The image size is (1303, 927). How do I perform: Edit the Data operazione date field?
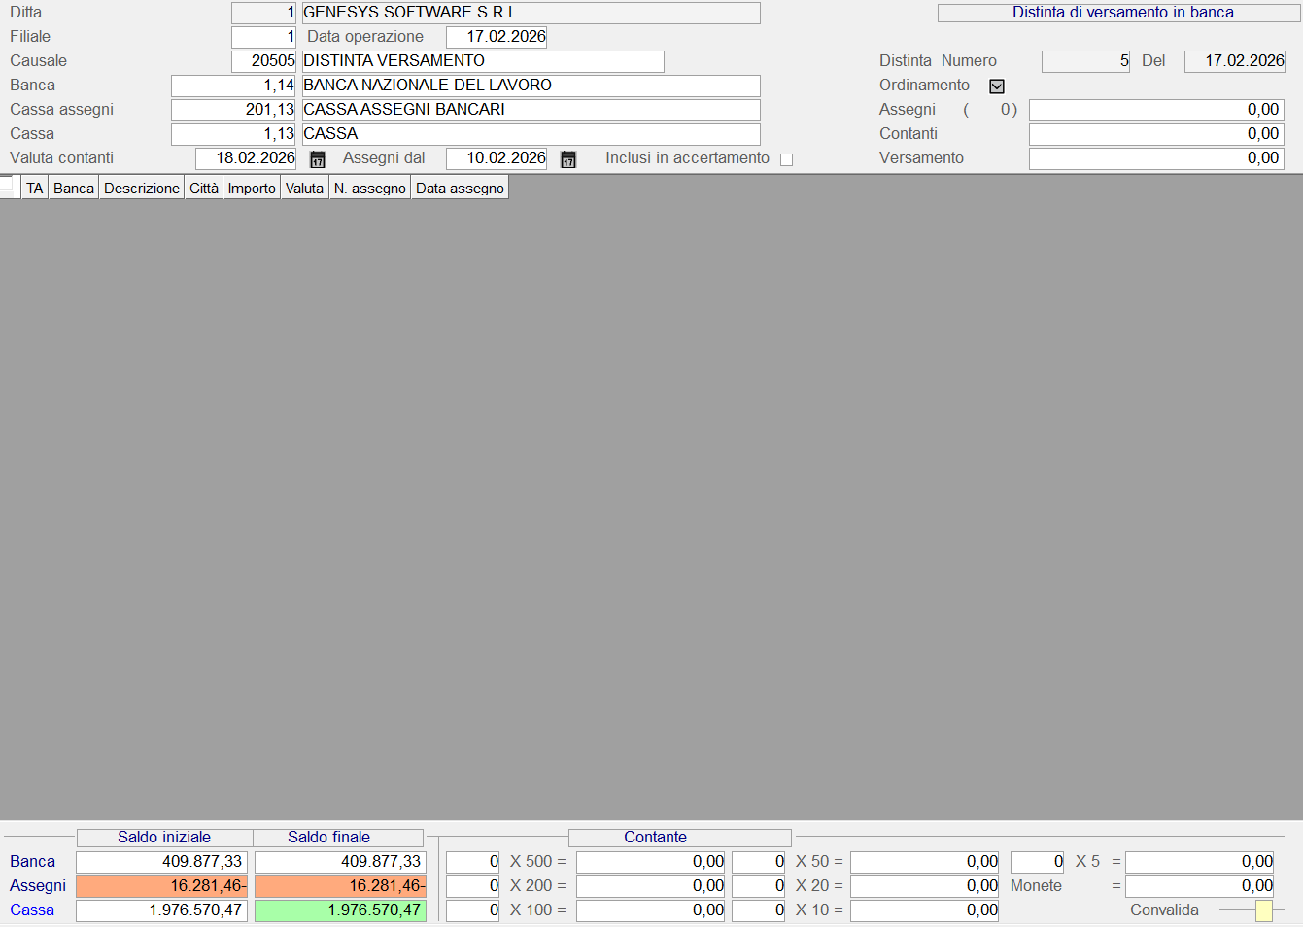click(496, 37)
